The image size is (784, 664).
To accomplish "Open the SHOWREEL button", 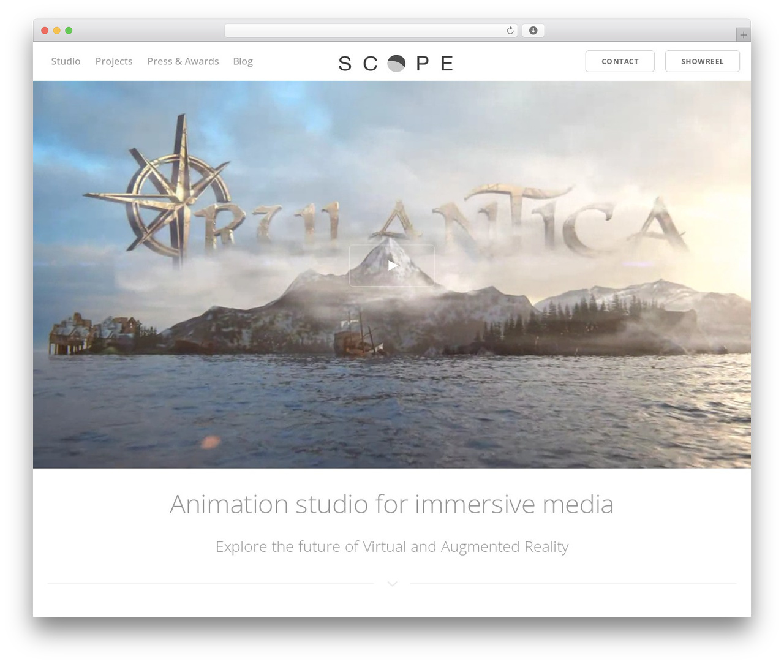I will (x=703, y=61).
